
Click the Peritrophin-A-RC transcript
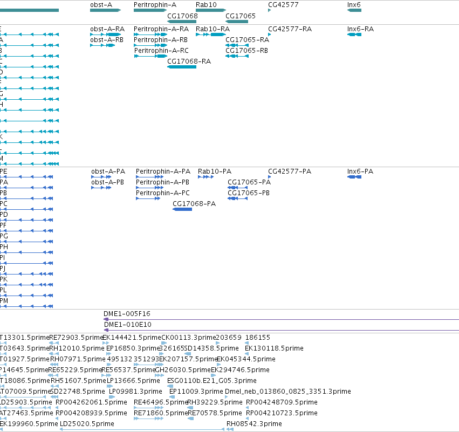(150, 56)
